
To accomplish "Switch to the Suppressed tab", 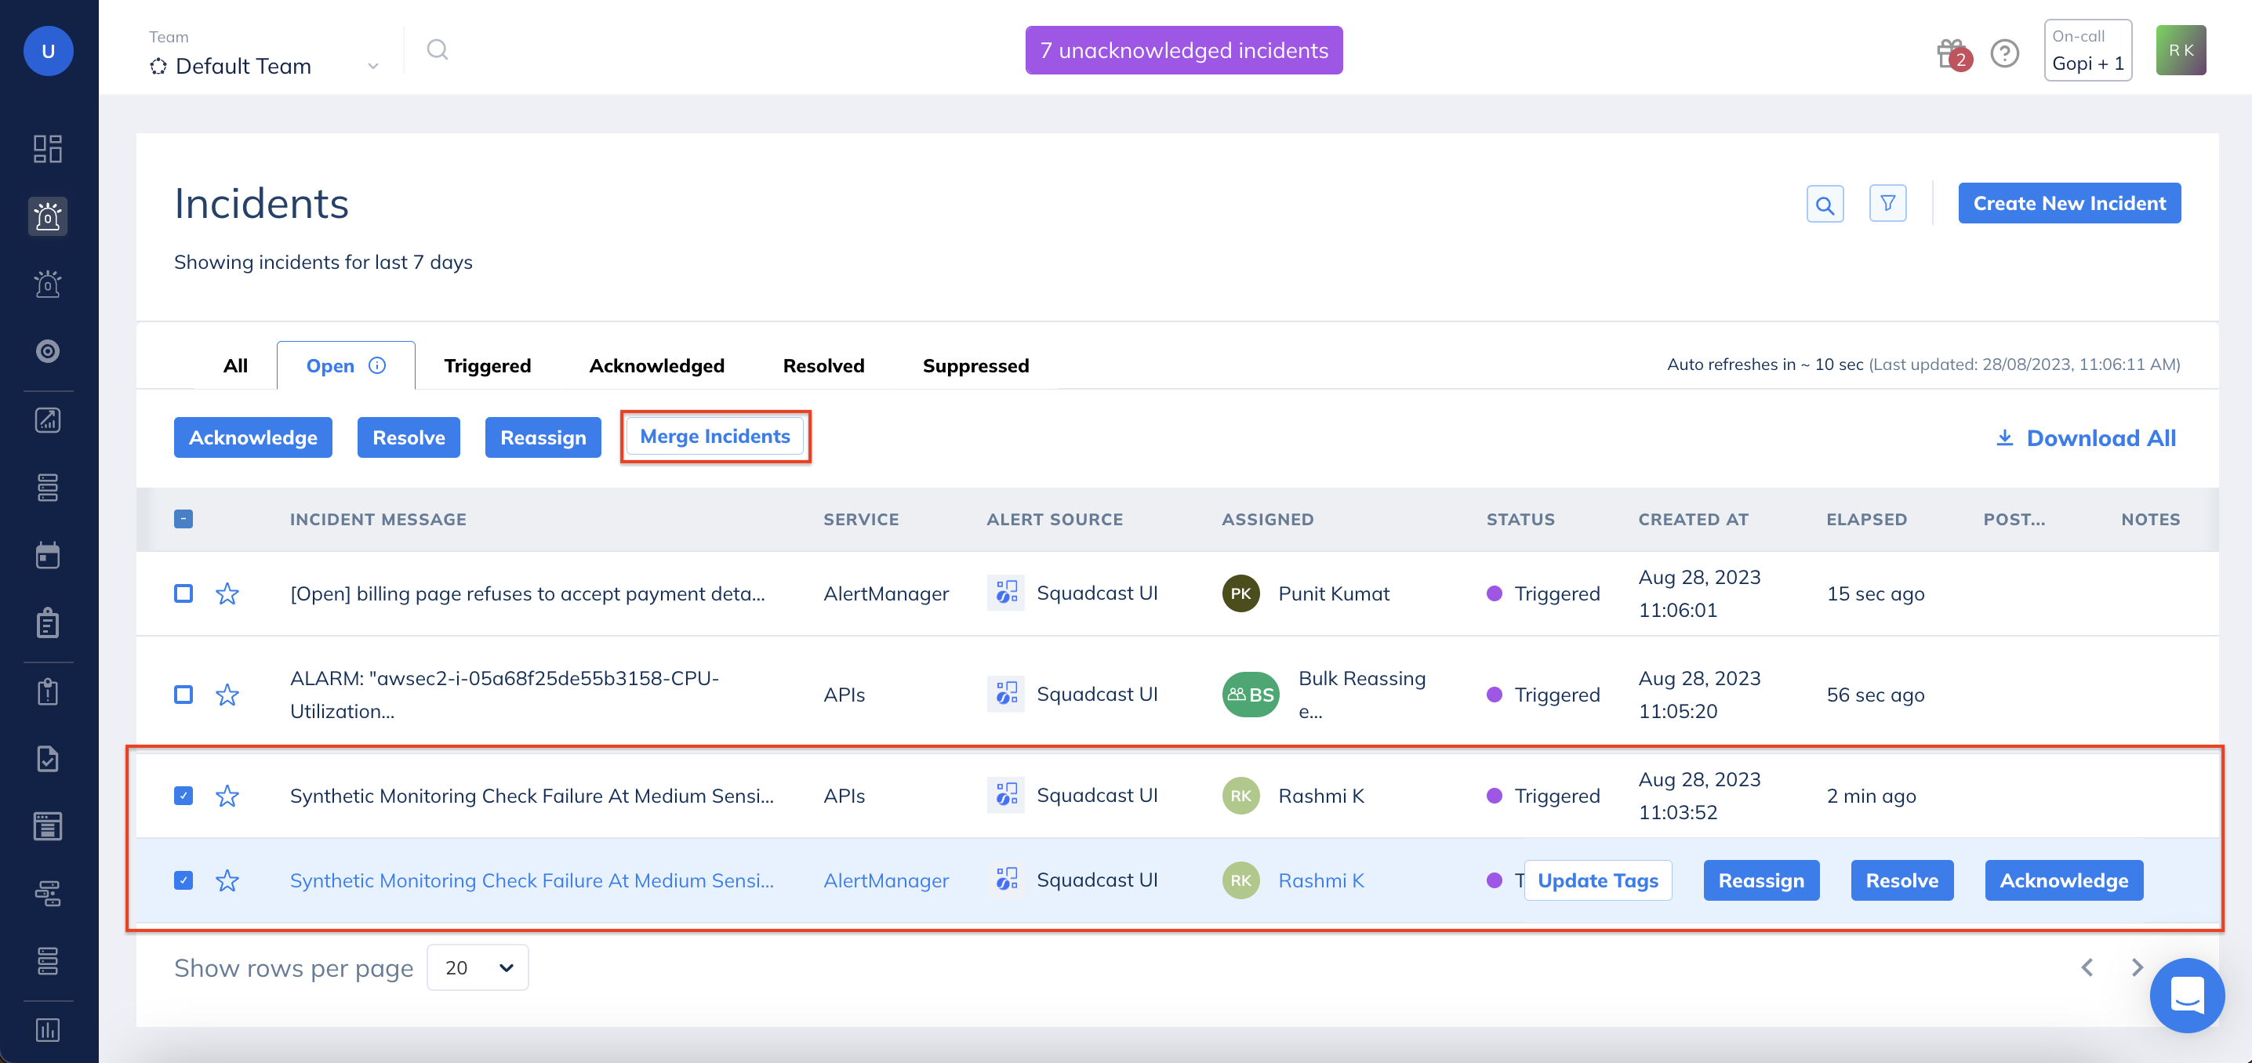I will [x=975, y=365].
